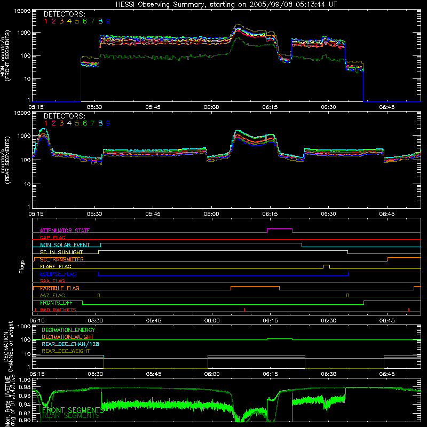Click the 06:30 tick label under the Flags panel
This screenshot has width=427, height=427.
[x=328, y=321]
